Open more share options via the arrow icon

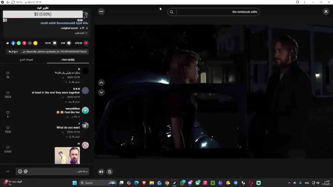[x=8, y=43]
